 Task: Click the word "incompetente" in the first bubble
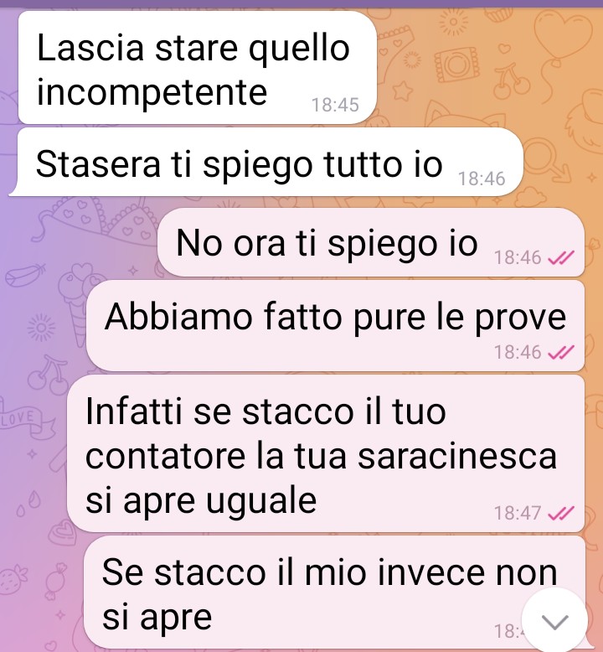[x=152, y=93]
